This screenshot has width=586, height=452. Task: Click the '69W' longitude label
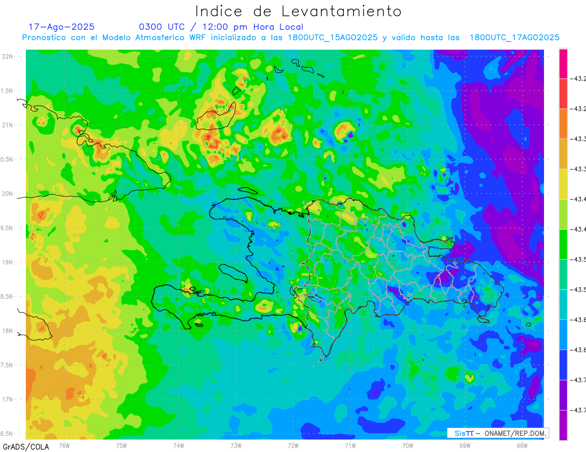[465, 445]
